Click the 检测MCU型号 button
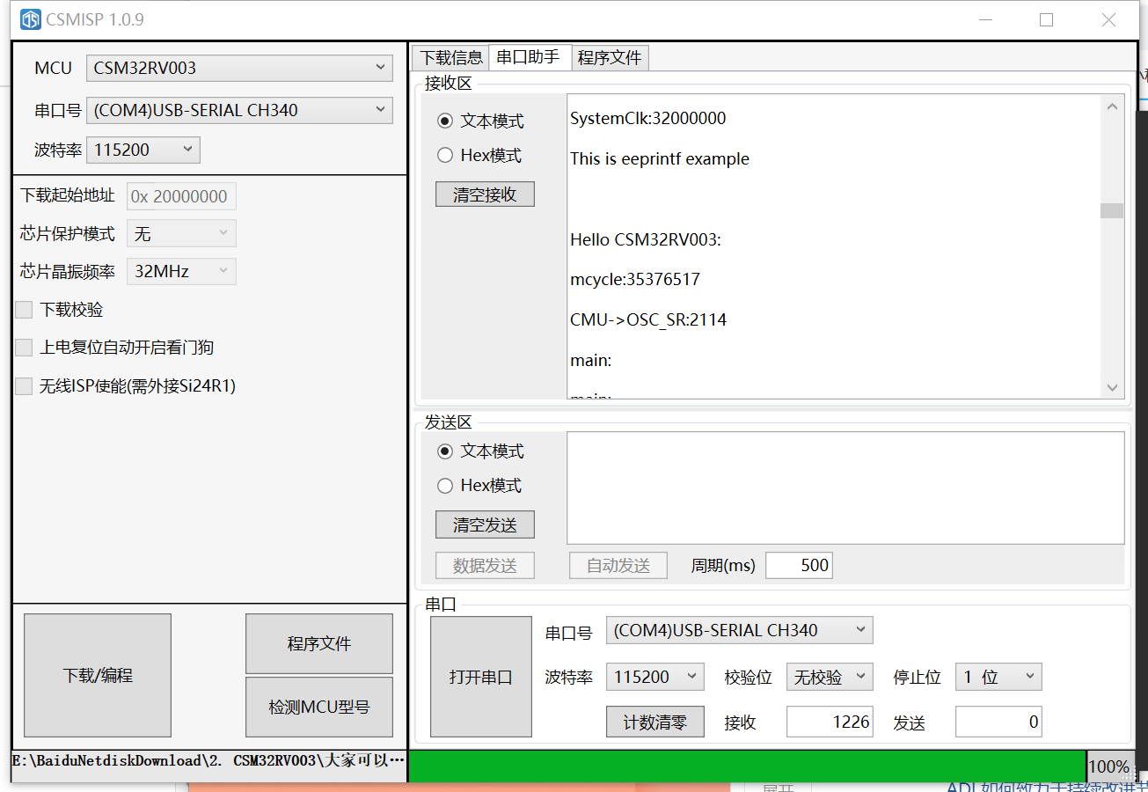 pos(319,707)
